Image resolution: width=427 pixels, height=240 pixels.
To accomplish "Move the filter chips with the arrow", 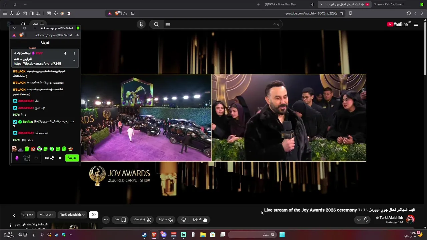I will tap(14, 215).
